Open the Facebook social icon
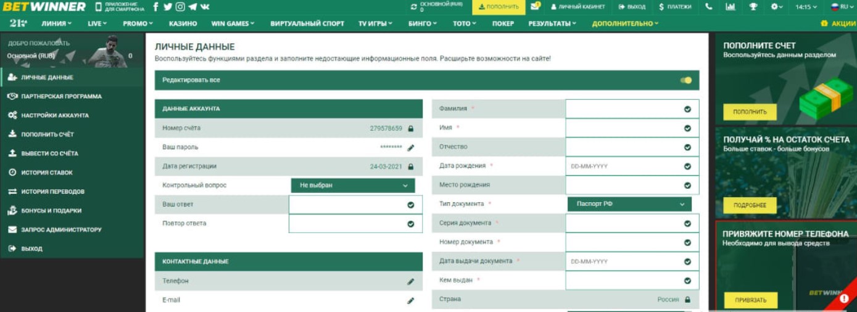The height and width of the screenshot is (312, 857). point(155,7)
